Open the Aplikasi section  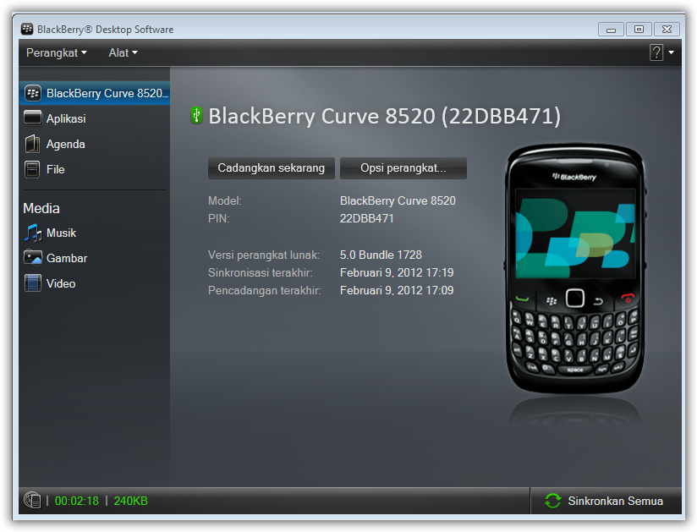pyautogui.click(x=95, y=118)
